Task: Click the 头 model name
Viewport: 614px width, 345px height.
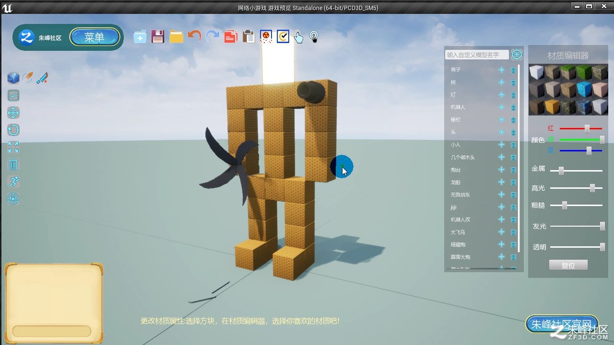Action: pyautogui.click(x=453, y=132)
